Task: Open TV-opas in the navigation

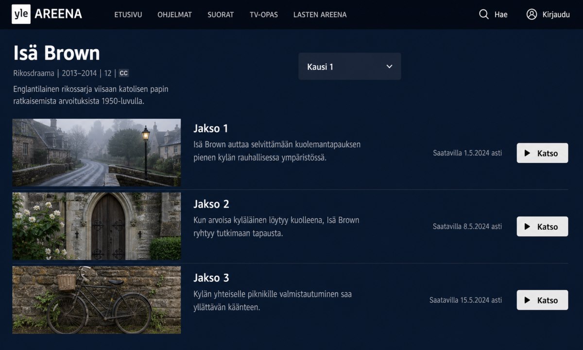Action: coord(264,15)
